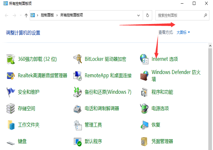Open BitLocker 驱动器加密 icon
Image resolution: width=213 pixels, height=150 pixels.
tap(78, 59)
